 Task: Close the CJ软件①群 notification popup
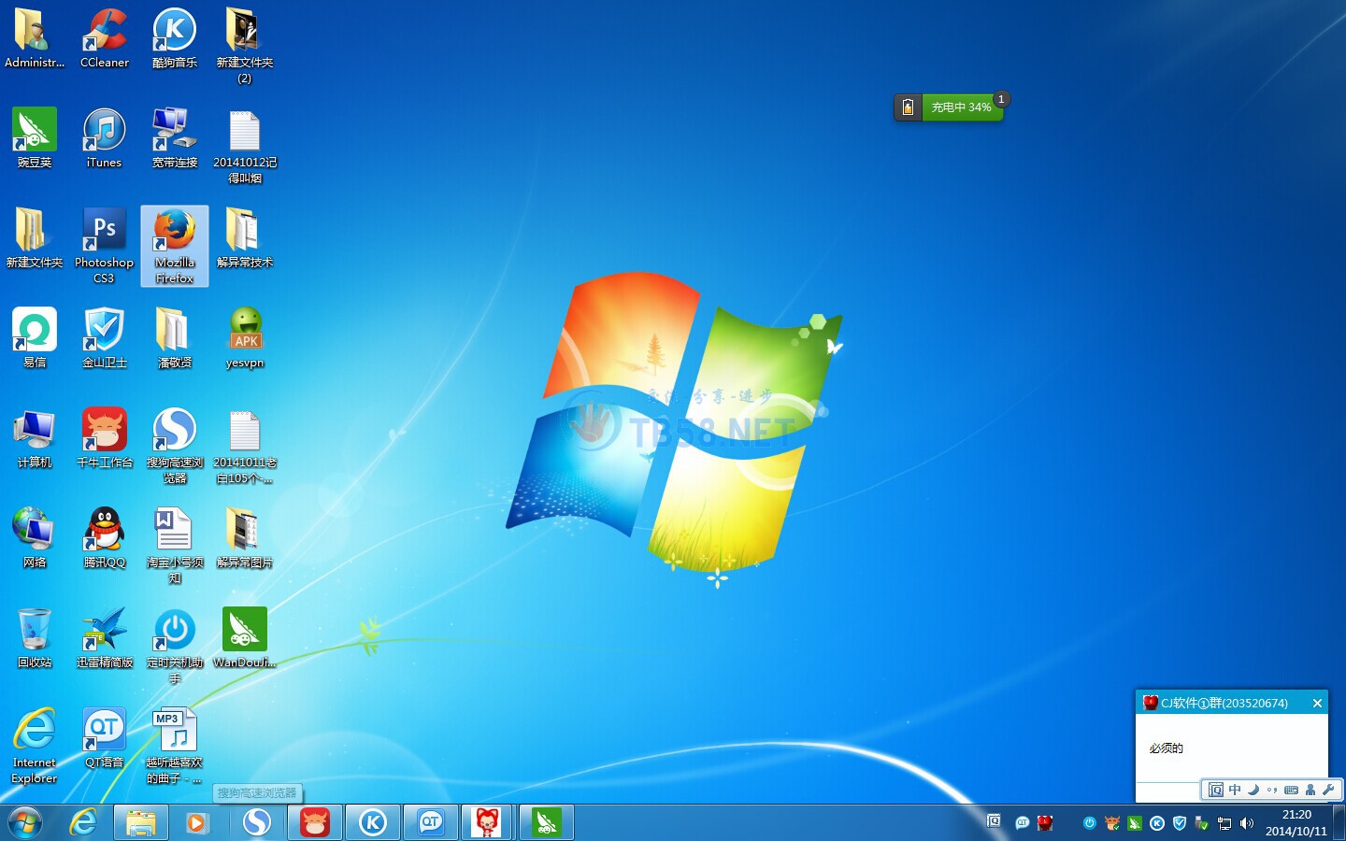1317,703
